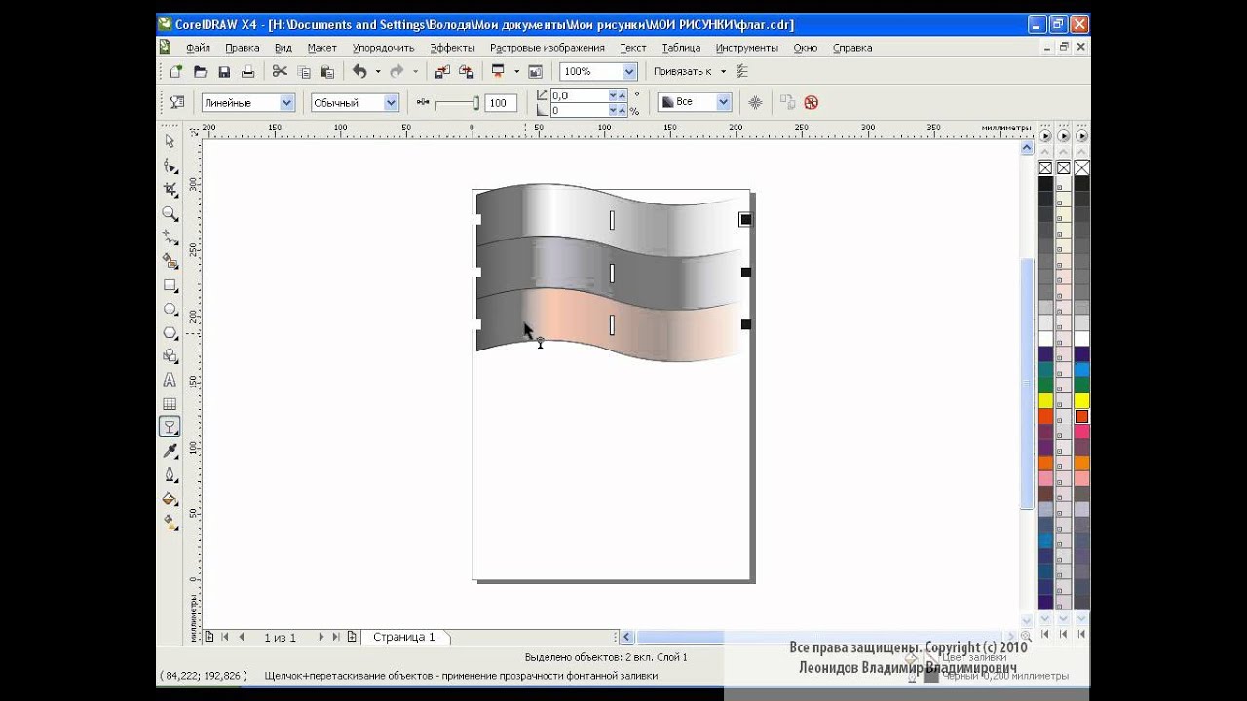1247x701 pixels.
Task: Click the Export icon
Action: click(466, 72)
